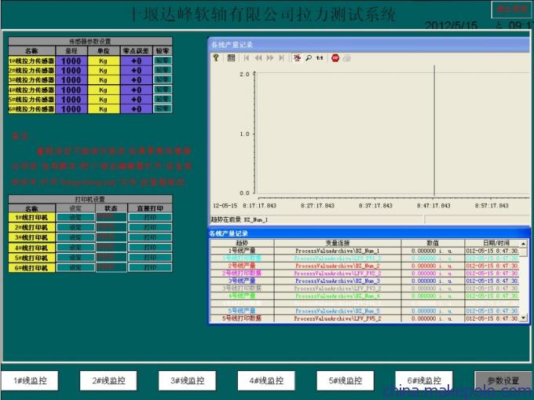
Task: Select 3号线产量 row in ruler table
Action: coord(365,281)
